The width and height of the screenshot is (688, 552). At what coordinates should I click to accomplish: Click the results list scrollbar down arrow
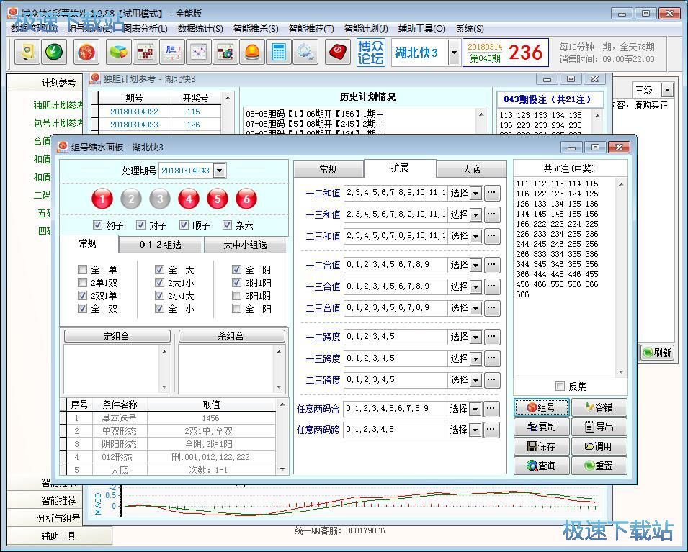621,372
